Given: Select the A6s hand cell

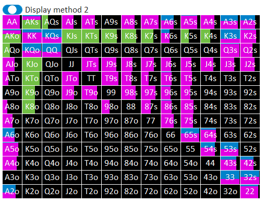Looking at the screenshot, I should pyautogui.click(x=171, y=22).
